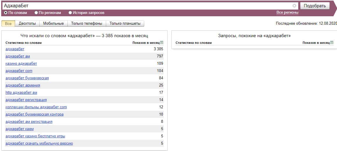Click 'Статистика по словам' header in left panel
The height and width of the screenshot is (151, 337).
pos(24,43)
